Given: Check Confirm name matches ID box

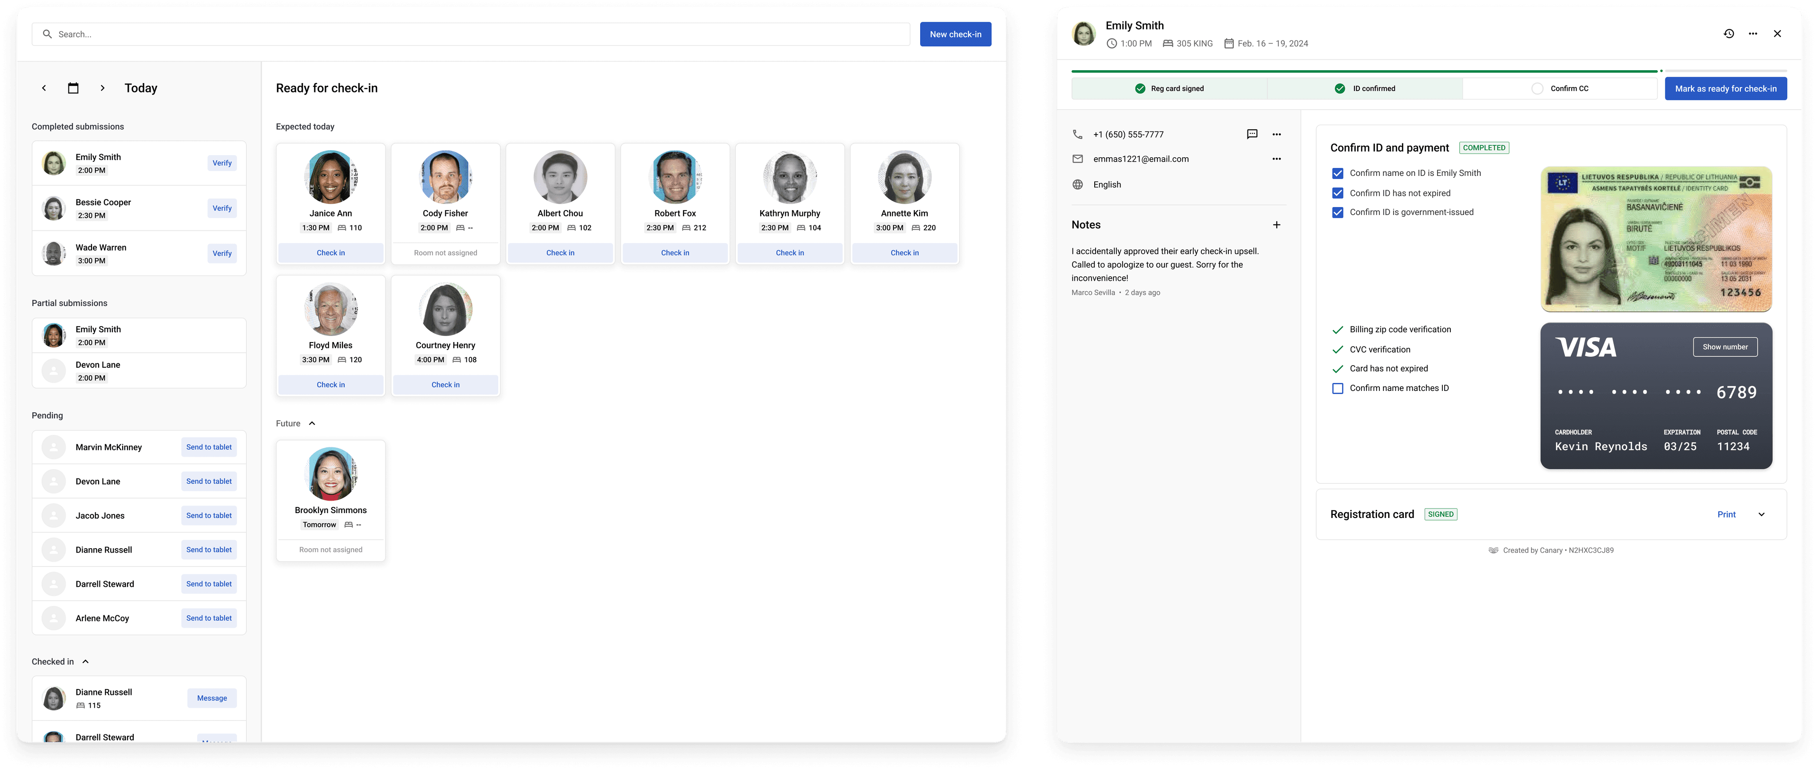Looking at the screenshot, I should point(1338,388).
